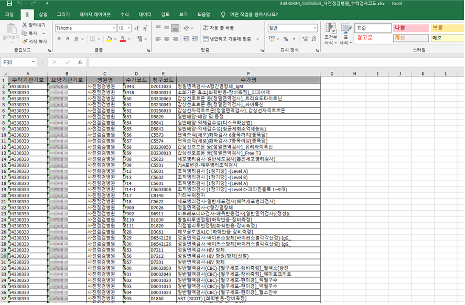
Task: Click the font color red A button
Action: pyautogui.click(x=122, y=39)
